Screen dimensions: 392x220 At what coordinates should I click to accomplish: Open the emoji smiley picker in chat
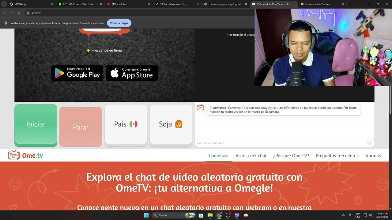coord(369,143)
